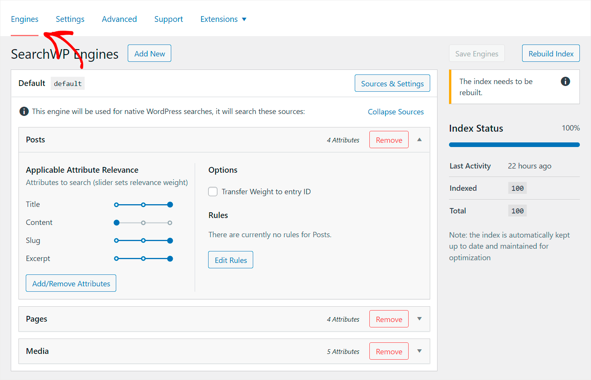Open the Support tab
The height and width of the screenshot is (380, 591).
169,19
